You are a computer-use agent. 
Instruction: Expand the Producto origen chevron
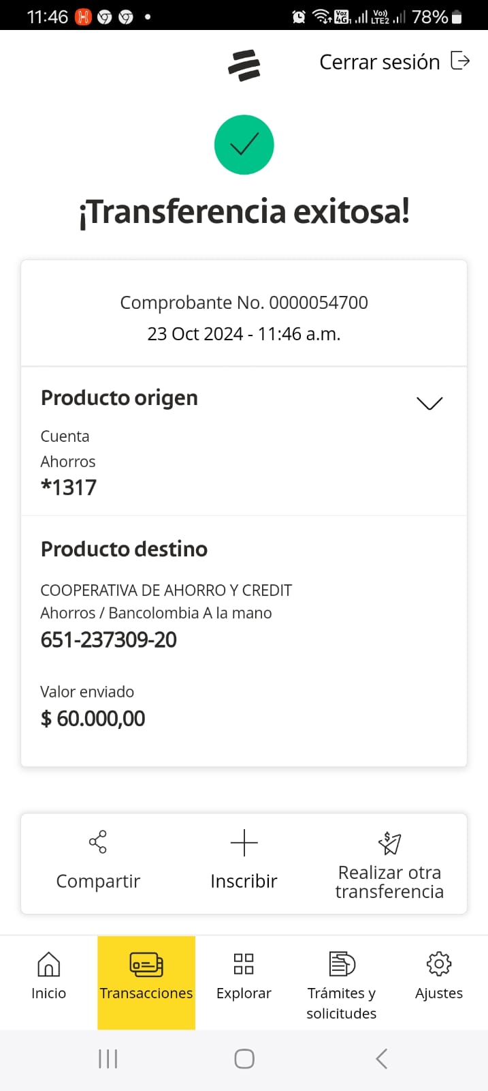[429, 403]
